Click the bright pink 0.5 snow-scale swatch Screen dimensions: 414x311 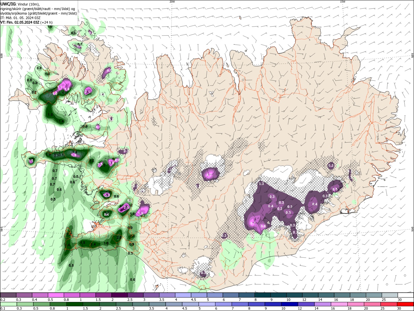click(x=56, y=295)
